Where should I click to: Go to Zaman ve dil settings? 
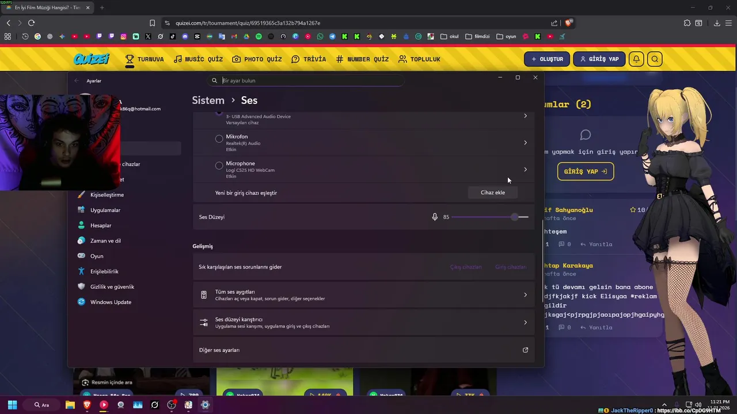[105, 241]
